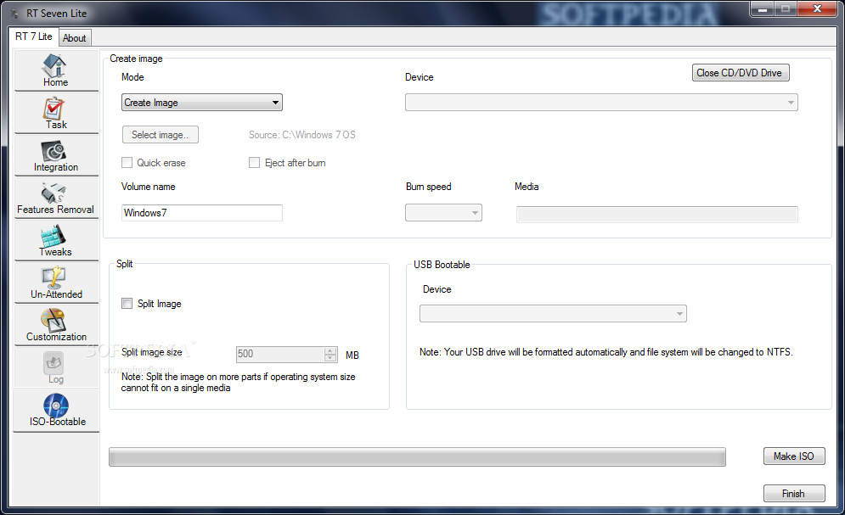Click the Make ISO button

794,456
